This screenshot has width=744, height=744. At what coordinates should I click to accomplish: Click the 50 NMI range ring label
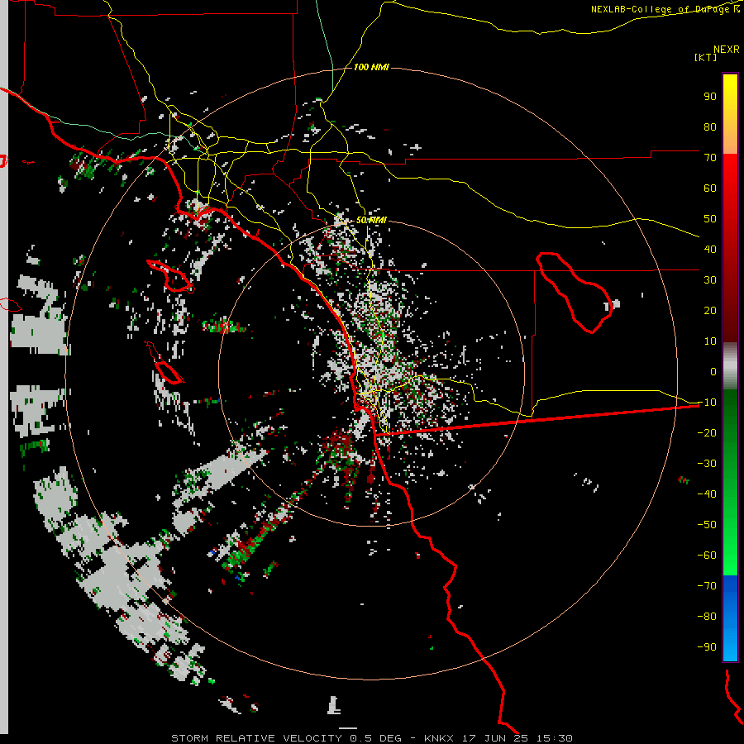point(371,220)
